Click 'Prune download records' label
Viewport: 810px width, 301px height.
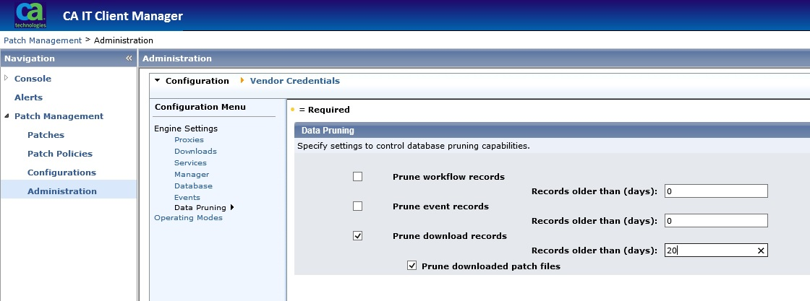(449, 236)
